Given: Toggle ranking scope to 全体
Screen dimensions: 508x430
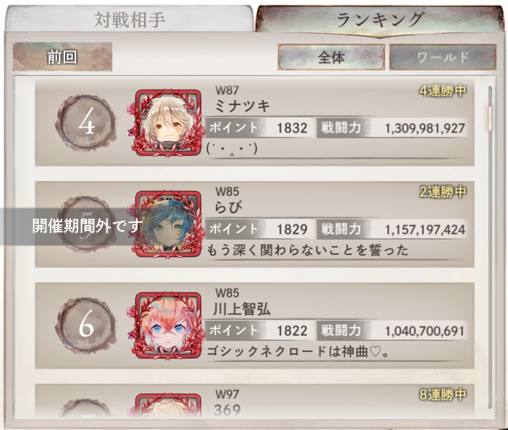Looking at the screenshot, I should (x=331, y=57).
